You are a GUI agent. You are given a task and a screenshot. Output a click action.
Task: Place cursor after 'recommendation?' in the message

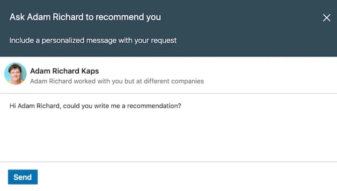click(182, 106)
